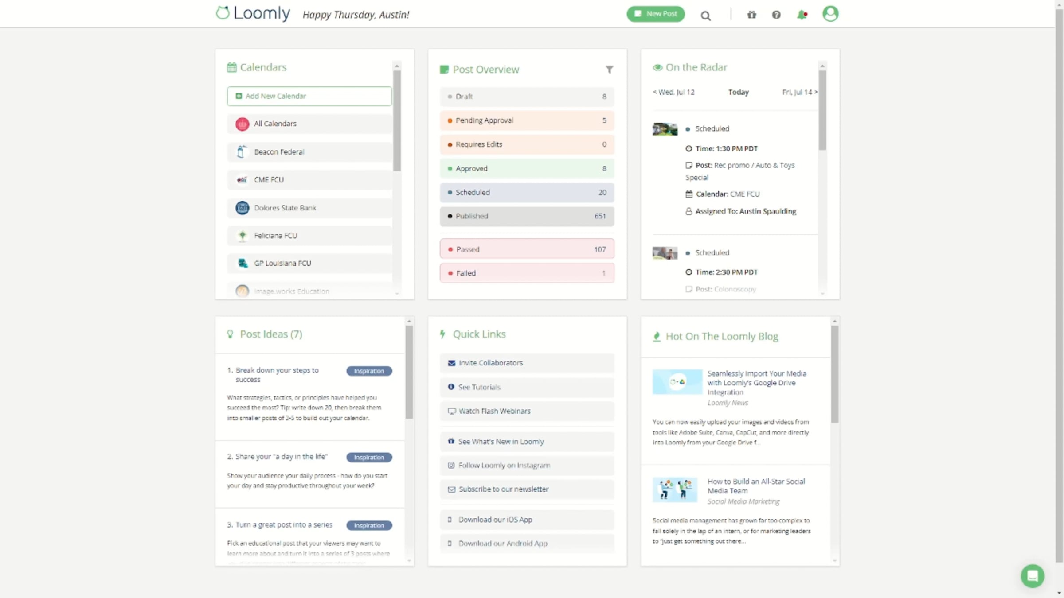Click the Calendars panel scrollbar
This screenshot has height=598, width=1064.
coord(397,120)
